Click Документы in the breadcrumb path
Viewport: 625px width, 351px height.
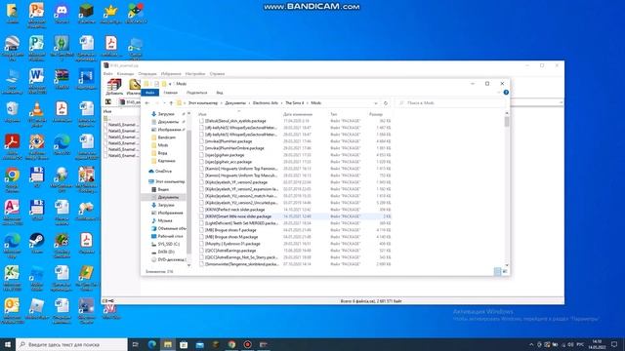click(x=235, y=103)
